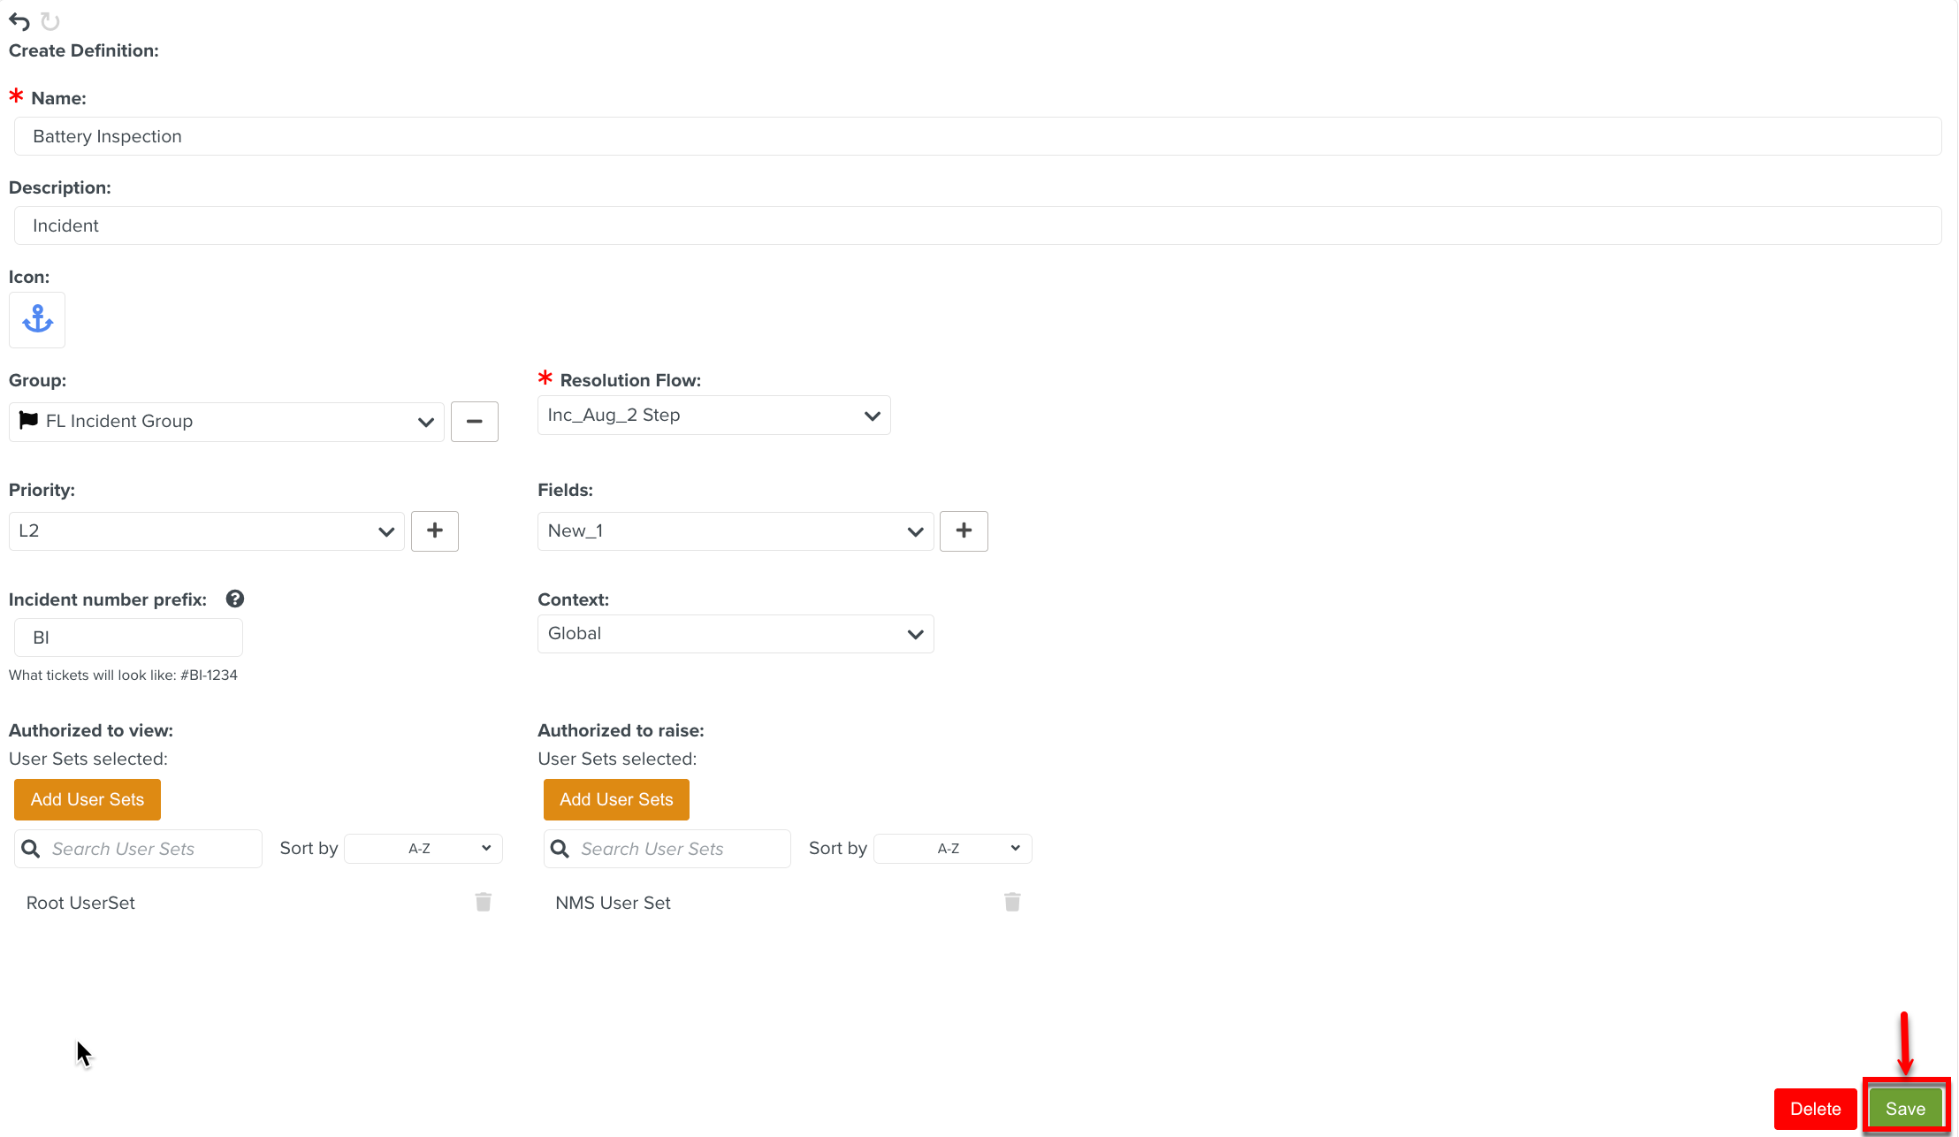The width and height of the screenshot is (1959, 1137).
Task: Click the plus button beside Priority
Action: 434,530
